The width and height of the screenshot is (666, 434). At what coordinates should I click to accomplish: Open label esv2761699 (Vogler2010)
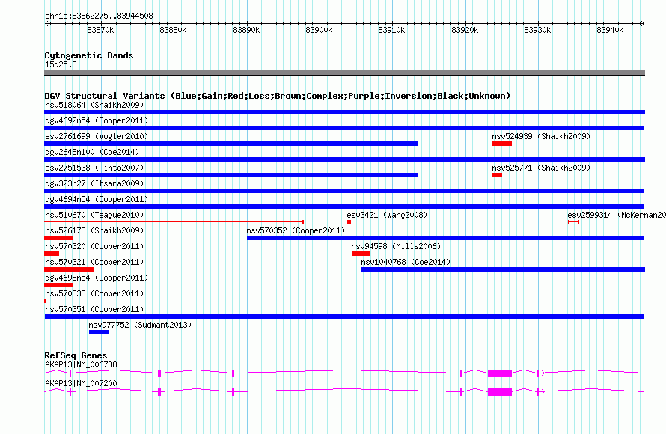coord(97,136)
